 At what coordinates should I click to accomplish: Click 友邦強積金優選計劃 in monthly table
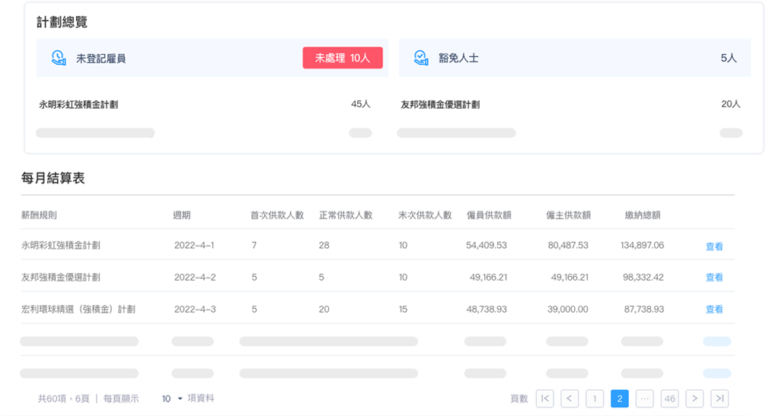(61, 278)
